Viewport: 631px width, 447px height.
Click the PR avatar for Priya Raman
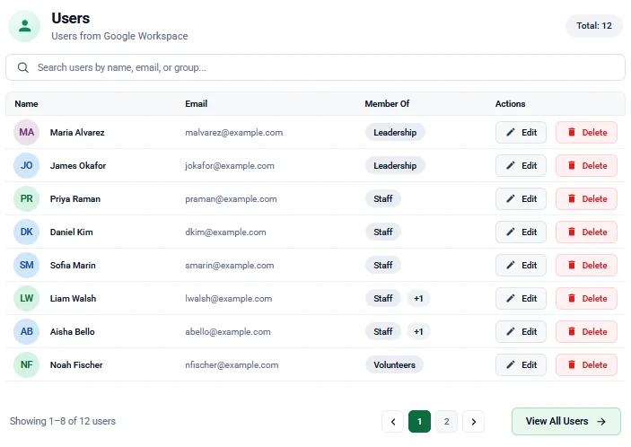pos(27,198)
